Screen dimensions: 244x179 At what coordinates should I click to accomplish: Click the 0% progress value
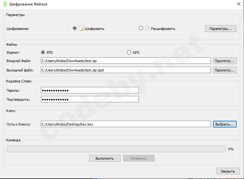click(x=231, y=149)
